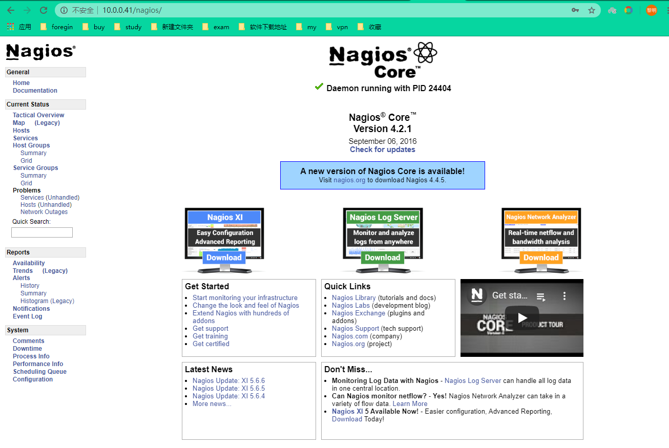Open Process Info
The image size is (669, 448).
click(x=31, y=356)
